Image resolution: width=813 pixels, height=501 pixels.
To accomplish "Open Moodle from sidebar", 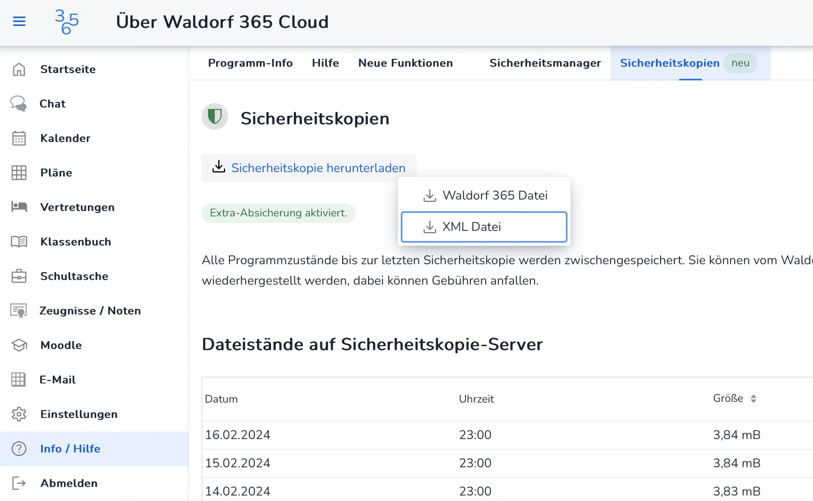I will [94, 345].
